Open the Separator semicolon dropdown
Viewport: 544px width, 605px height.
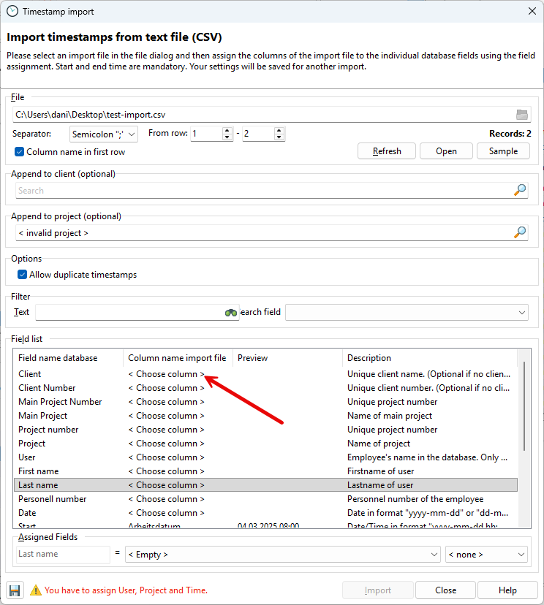coord(104,134)
